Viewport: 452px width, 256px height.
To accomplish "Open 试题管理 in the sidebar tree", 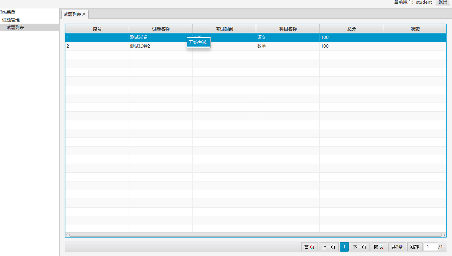I will pyautogui.click(x=11, y=20).
